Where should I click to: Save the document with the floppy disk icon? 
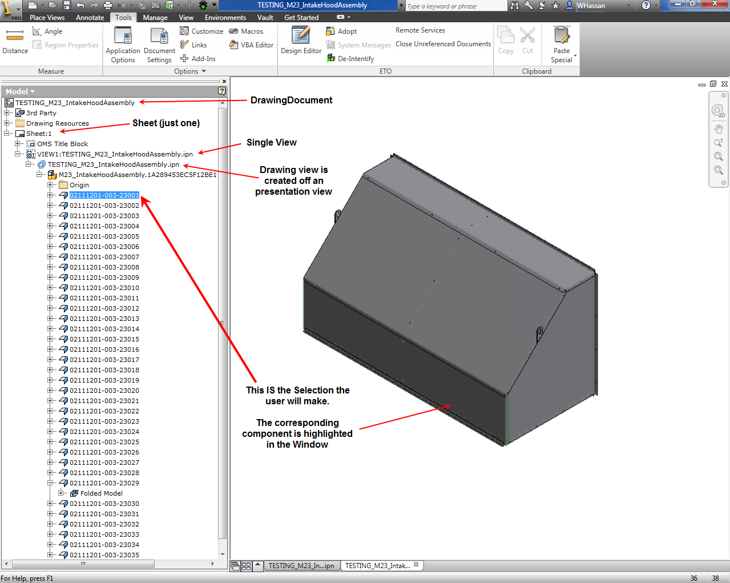(67, 5)
